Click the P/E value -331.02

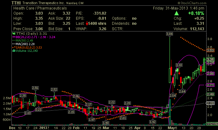tap(99, 13)
